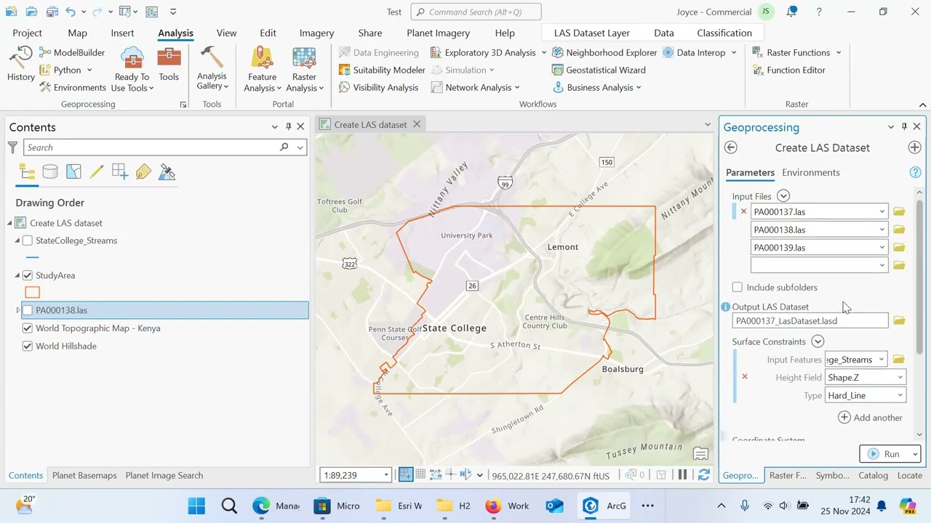
Task: Toggle StateCollege_Streams layer visibility
Action: pyautogui.click(x=28, y=240)
